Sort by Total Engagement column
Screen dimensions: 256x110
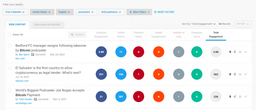coord(216,35)
